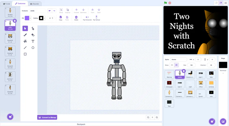229x126 pixels.
Task: Select the Stage backdrop thumbnail
Action: pos(223,65)
